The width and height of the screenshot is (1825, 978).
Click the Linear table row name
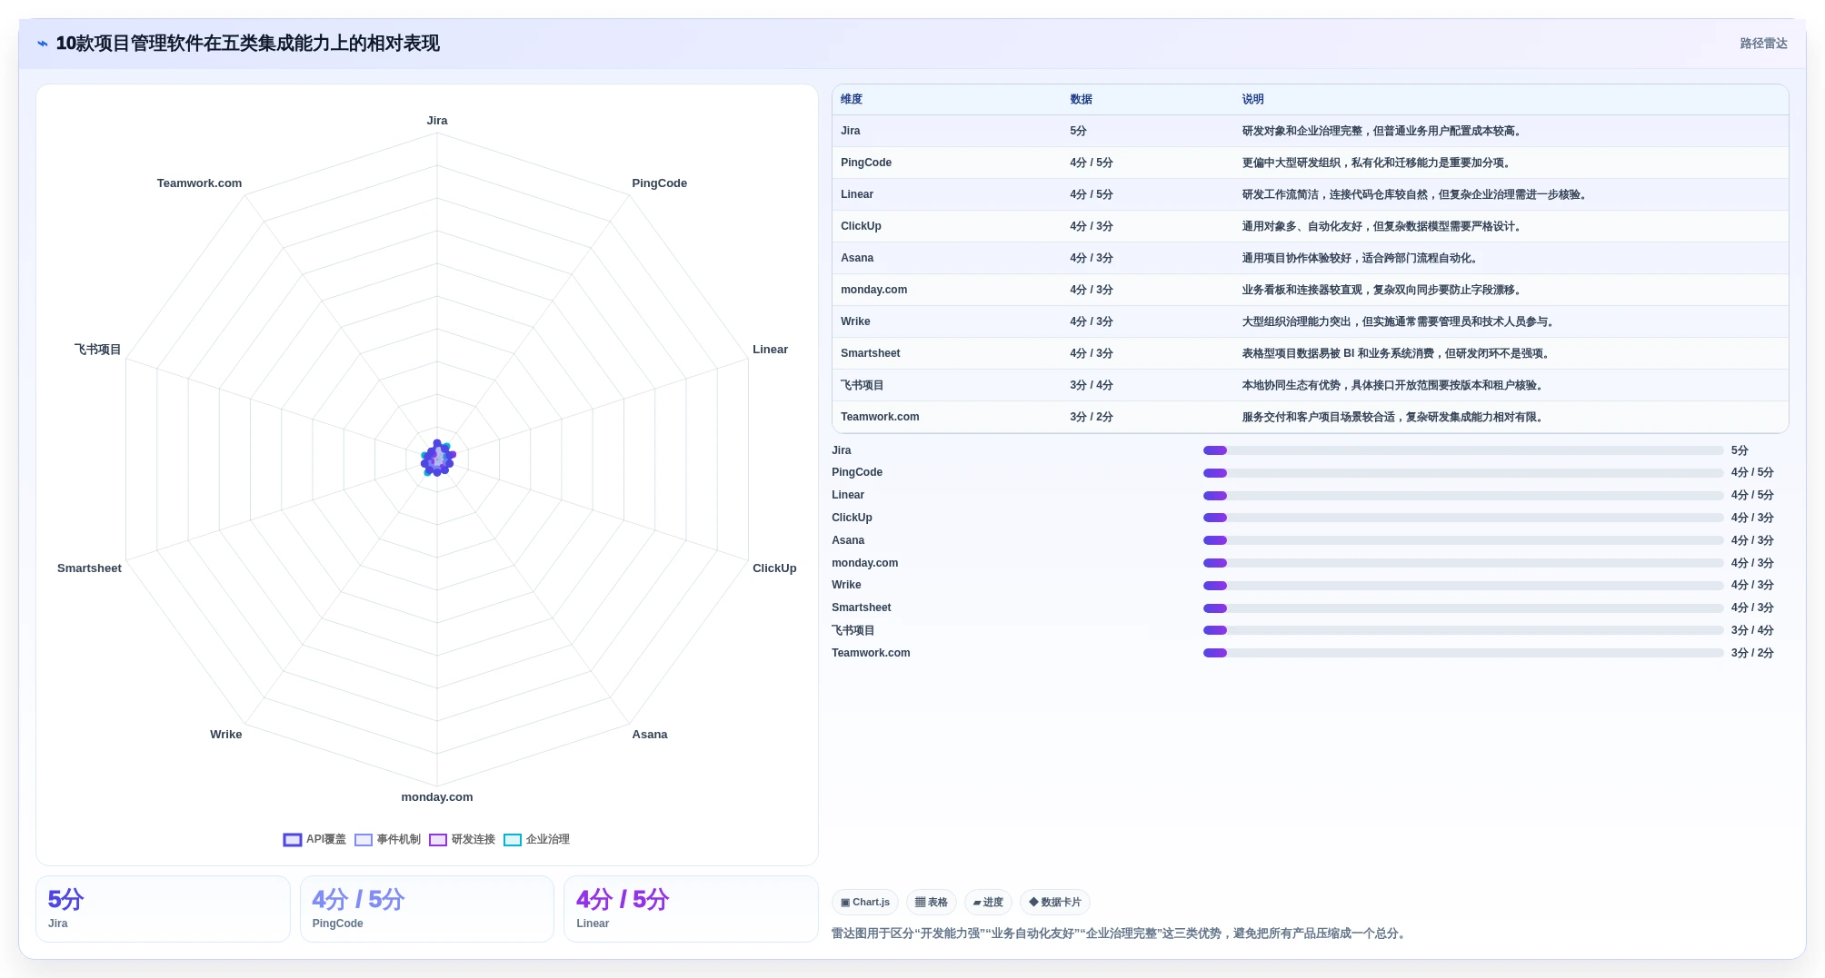857,195
